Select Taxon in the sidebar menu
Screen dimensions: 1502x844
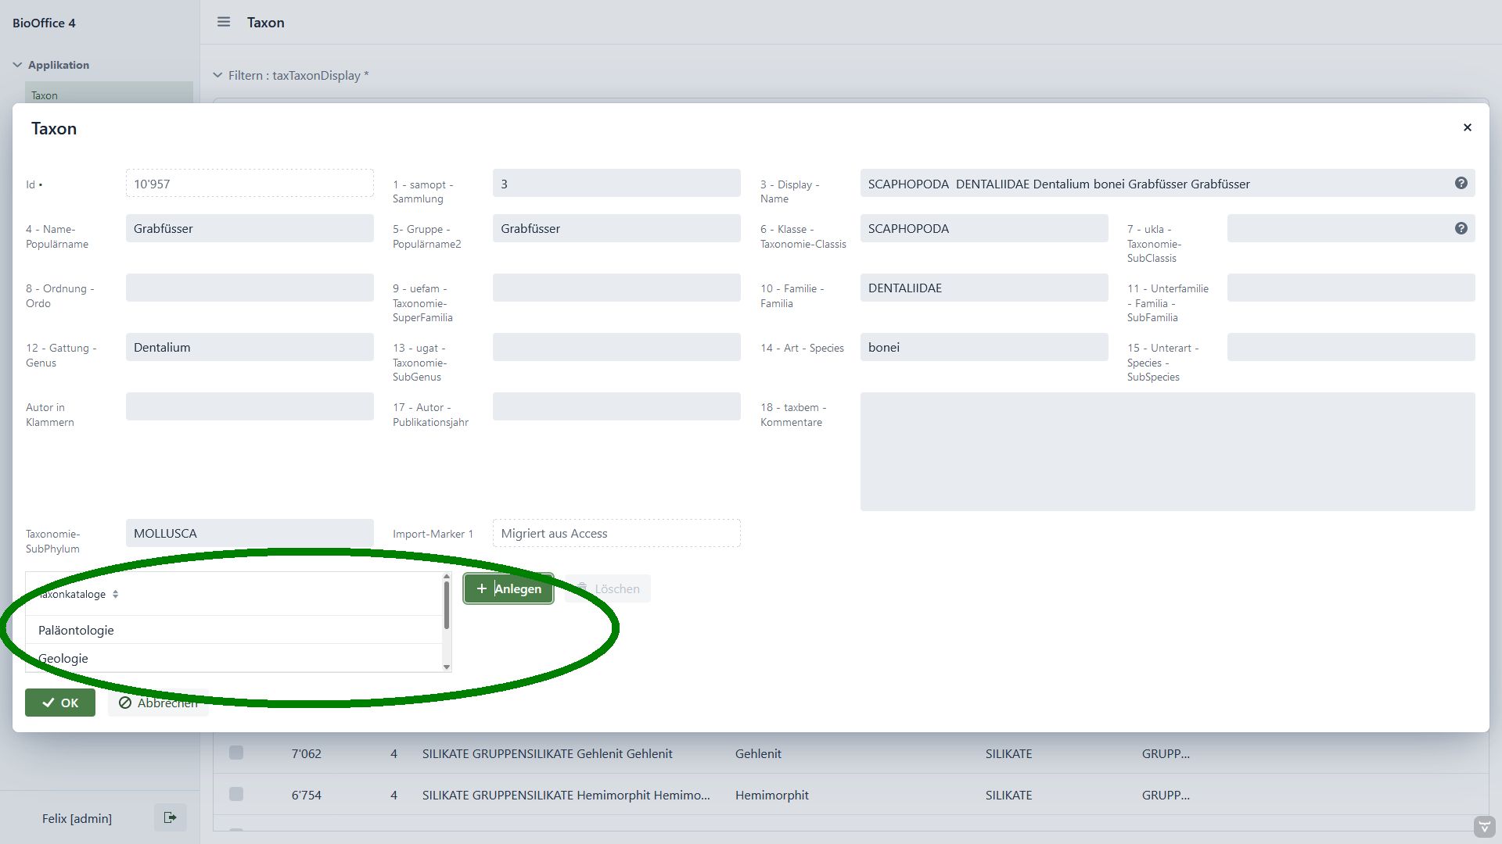[45, 95]
